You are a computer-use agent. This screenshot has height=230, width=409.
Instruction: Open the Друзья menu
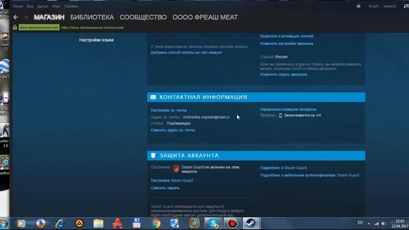tap(43, 6)
